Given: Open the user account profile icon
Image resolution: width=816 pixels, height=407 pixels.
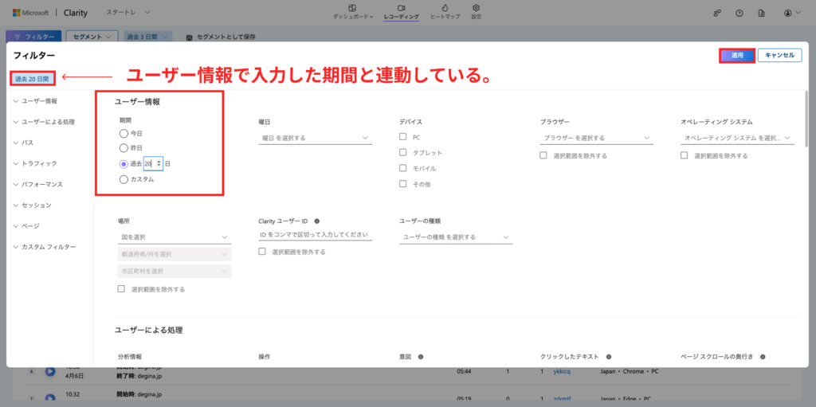Looking at the screenshot, I should 787,13.
